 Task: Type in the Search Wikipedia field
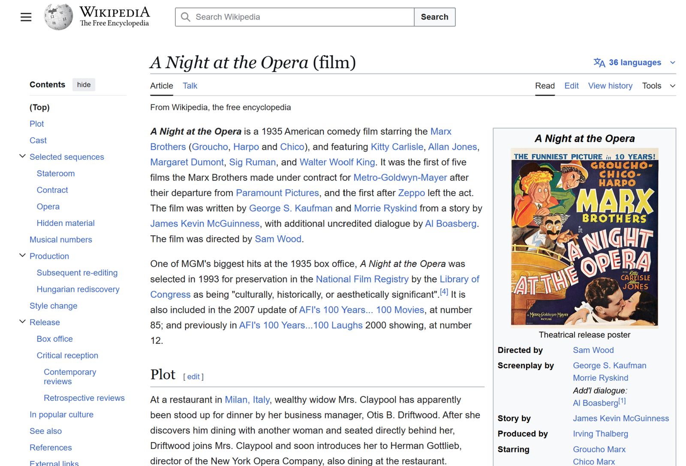(x=300, y=17)
